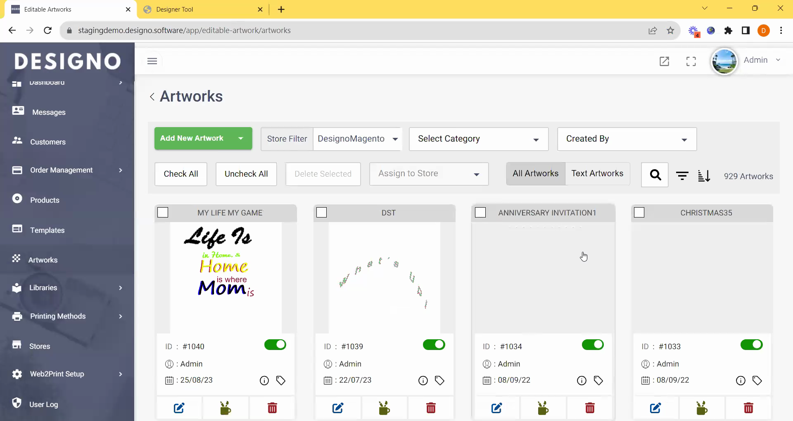This screenshot has width=793, height=421.
Task: Open the Assign to Store dropdown
Action: (x=429, y=174)
